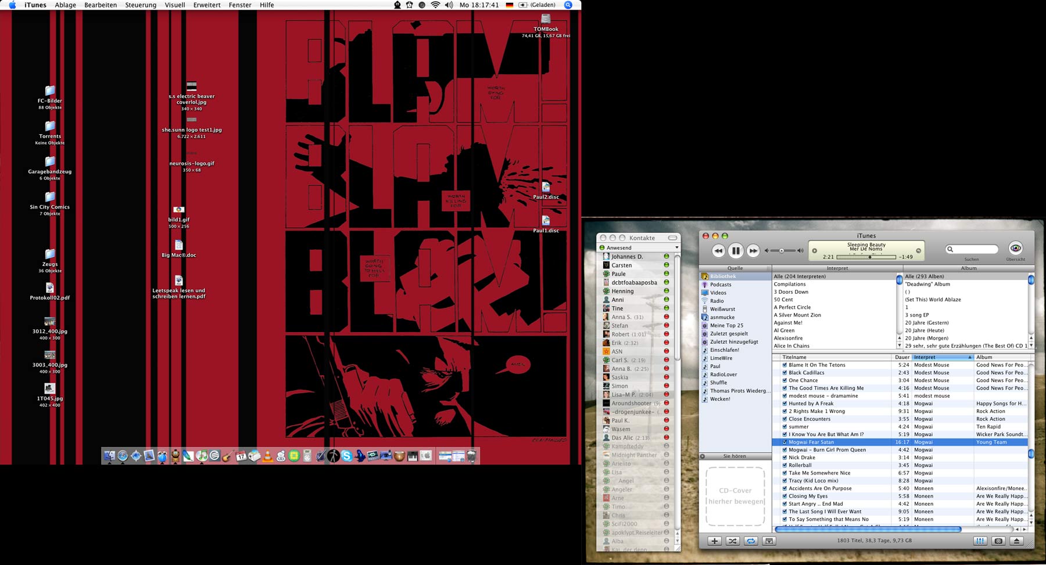Uncheck the Black Cadillacs checkbox

click(x=784, y=373)
